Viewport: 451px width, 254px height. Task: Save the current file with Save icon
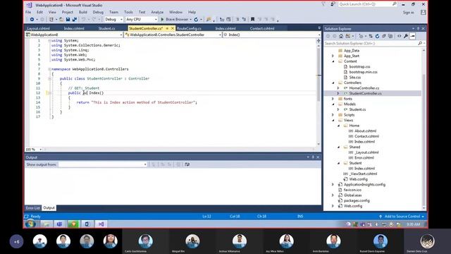point(68,19)
